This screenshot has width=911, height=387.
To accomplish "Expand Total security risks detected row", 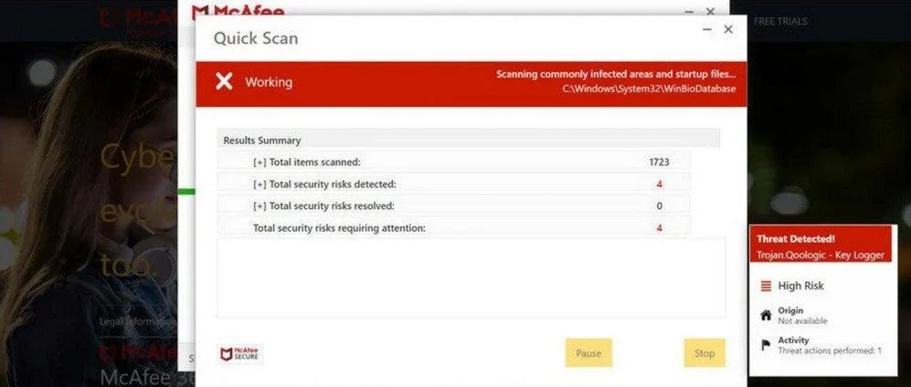I will coord(260,184).
